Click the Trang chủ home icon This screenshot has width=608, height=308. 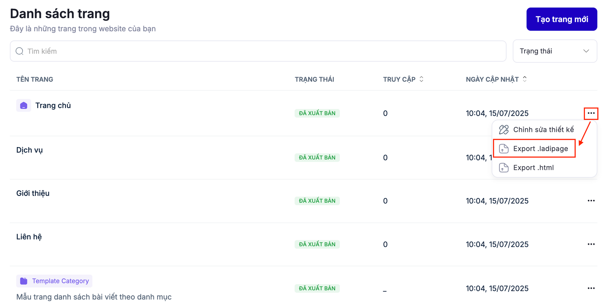click(x=23, y=106)
